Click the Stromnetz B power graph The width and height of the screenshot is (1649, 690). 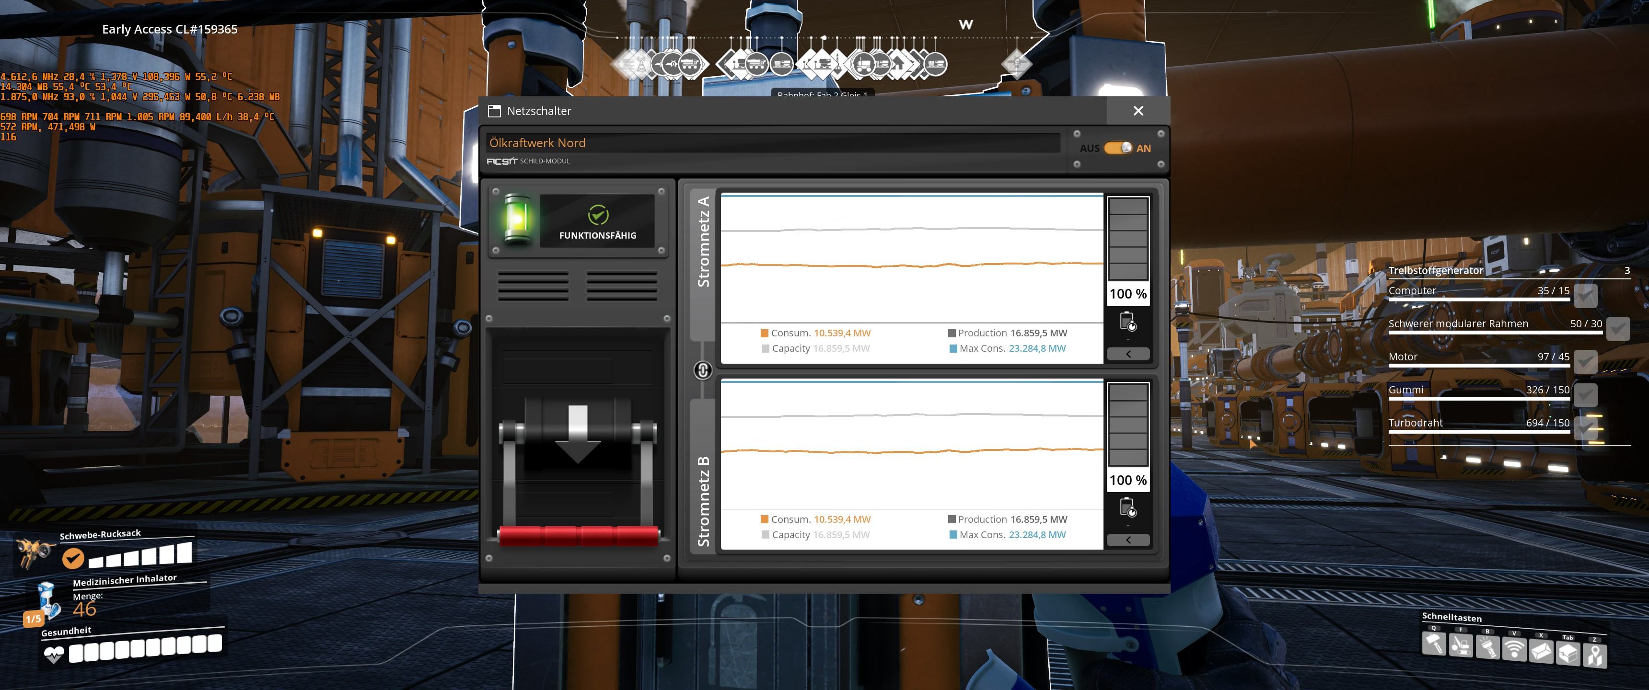coord(912,444)
